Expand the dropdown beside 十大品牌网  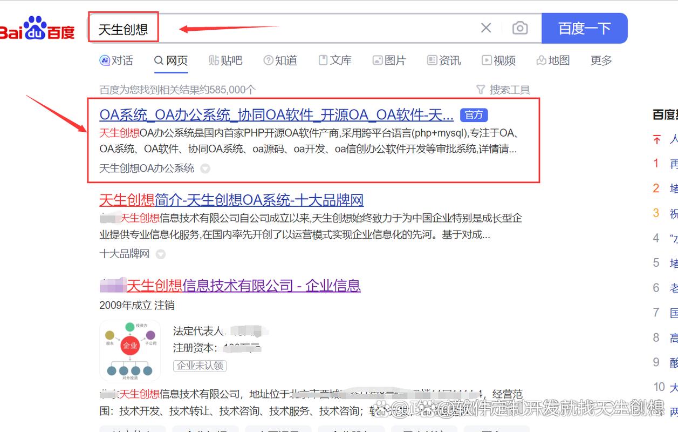160,254
